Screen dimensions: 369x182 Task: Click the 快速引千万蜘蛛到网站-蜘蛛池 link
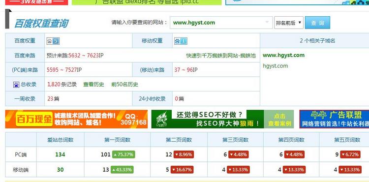221,56
